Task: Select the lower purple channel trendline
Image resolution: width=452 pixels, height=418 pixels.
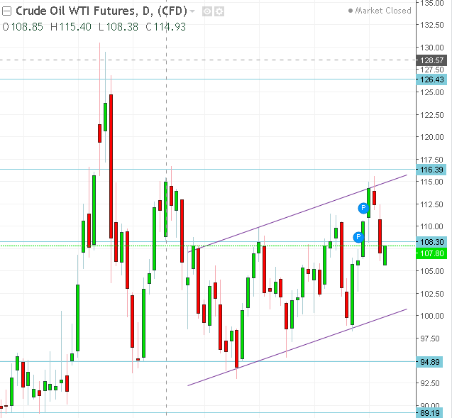Action: [298, 347]
